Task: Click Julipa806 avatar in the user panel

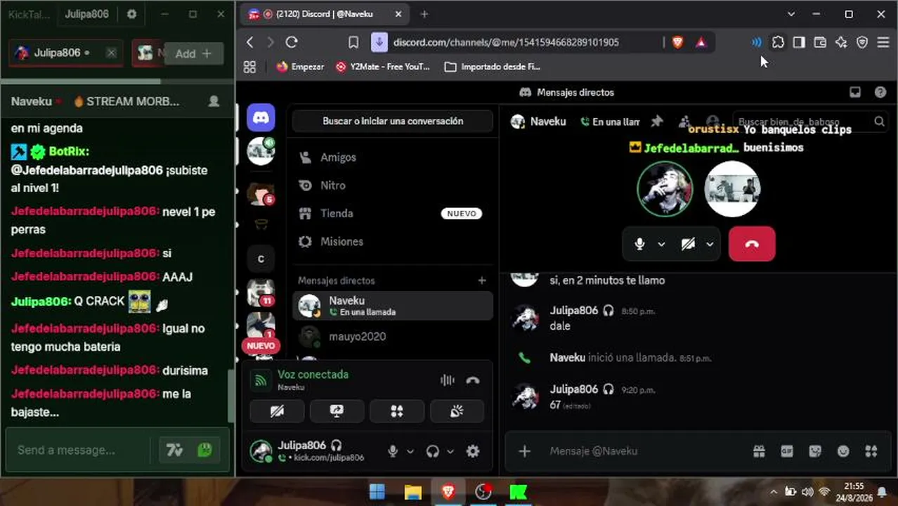Action: pos(261,451)
